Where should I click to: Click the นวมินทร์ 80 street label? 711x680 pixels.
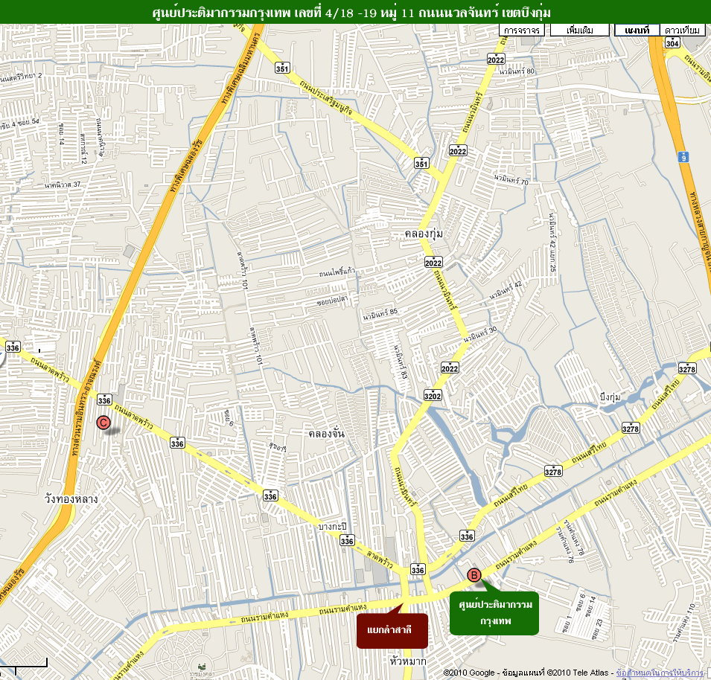[517, 71]
